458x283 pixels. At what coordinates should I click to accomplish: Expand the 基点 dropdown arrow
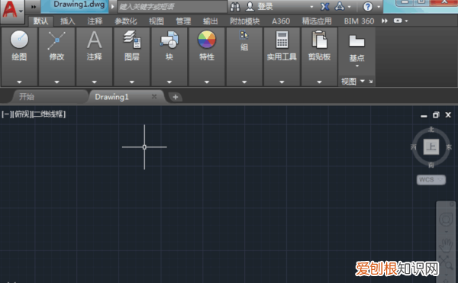coord(357,66)
